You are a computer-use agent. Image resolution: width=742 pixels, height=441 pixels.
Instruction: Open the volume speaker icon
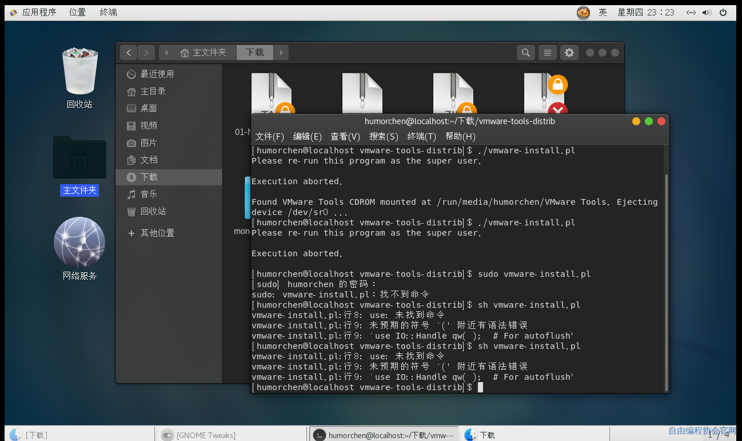(x=707, y=13)
